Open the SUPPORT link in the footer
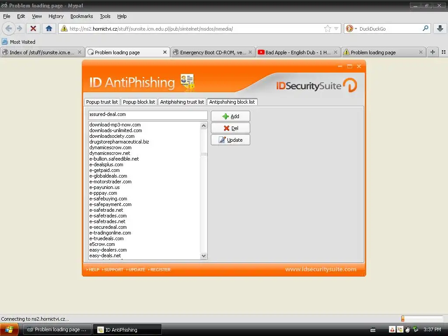 tap(112, 269)
